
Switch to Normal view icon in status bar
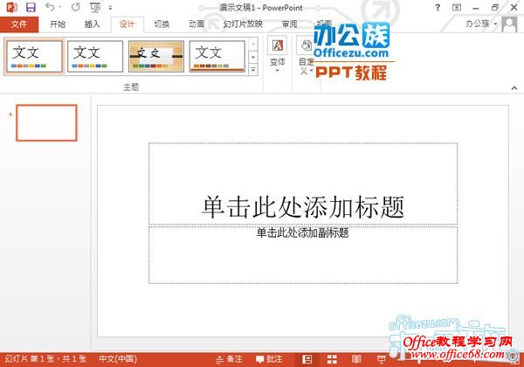coord(307,360)
